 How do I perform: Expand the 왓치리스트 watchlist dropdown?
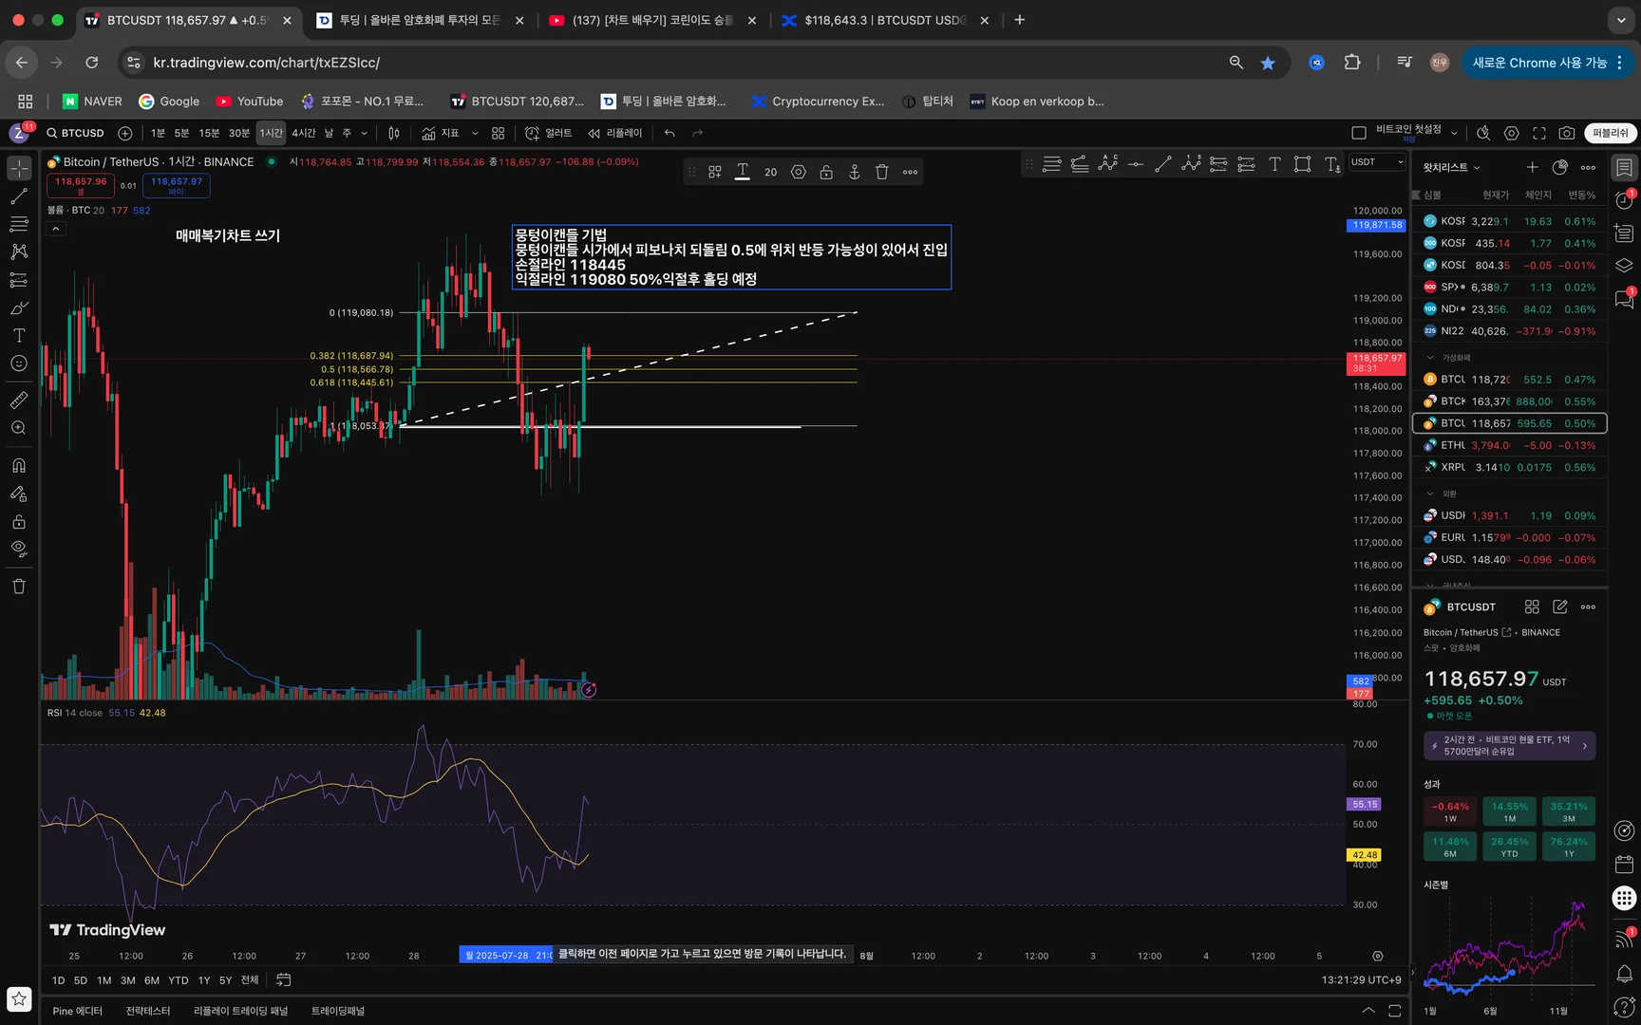pyautogui.click(x=1451, y=167)
